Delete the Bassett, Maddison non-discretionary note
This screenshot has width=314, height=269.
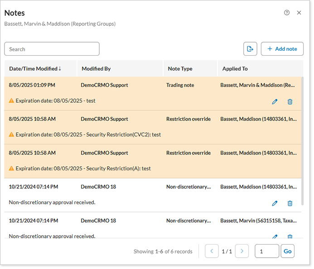[290, 203]
